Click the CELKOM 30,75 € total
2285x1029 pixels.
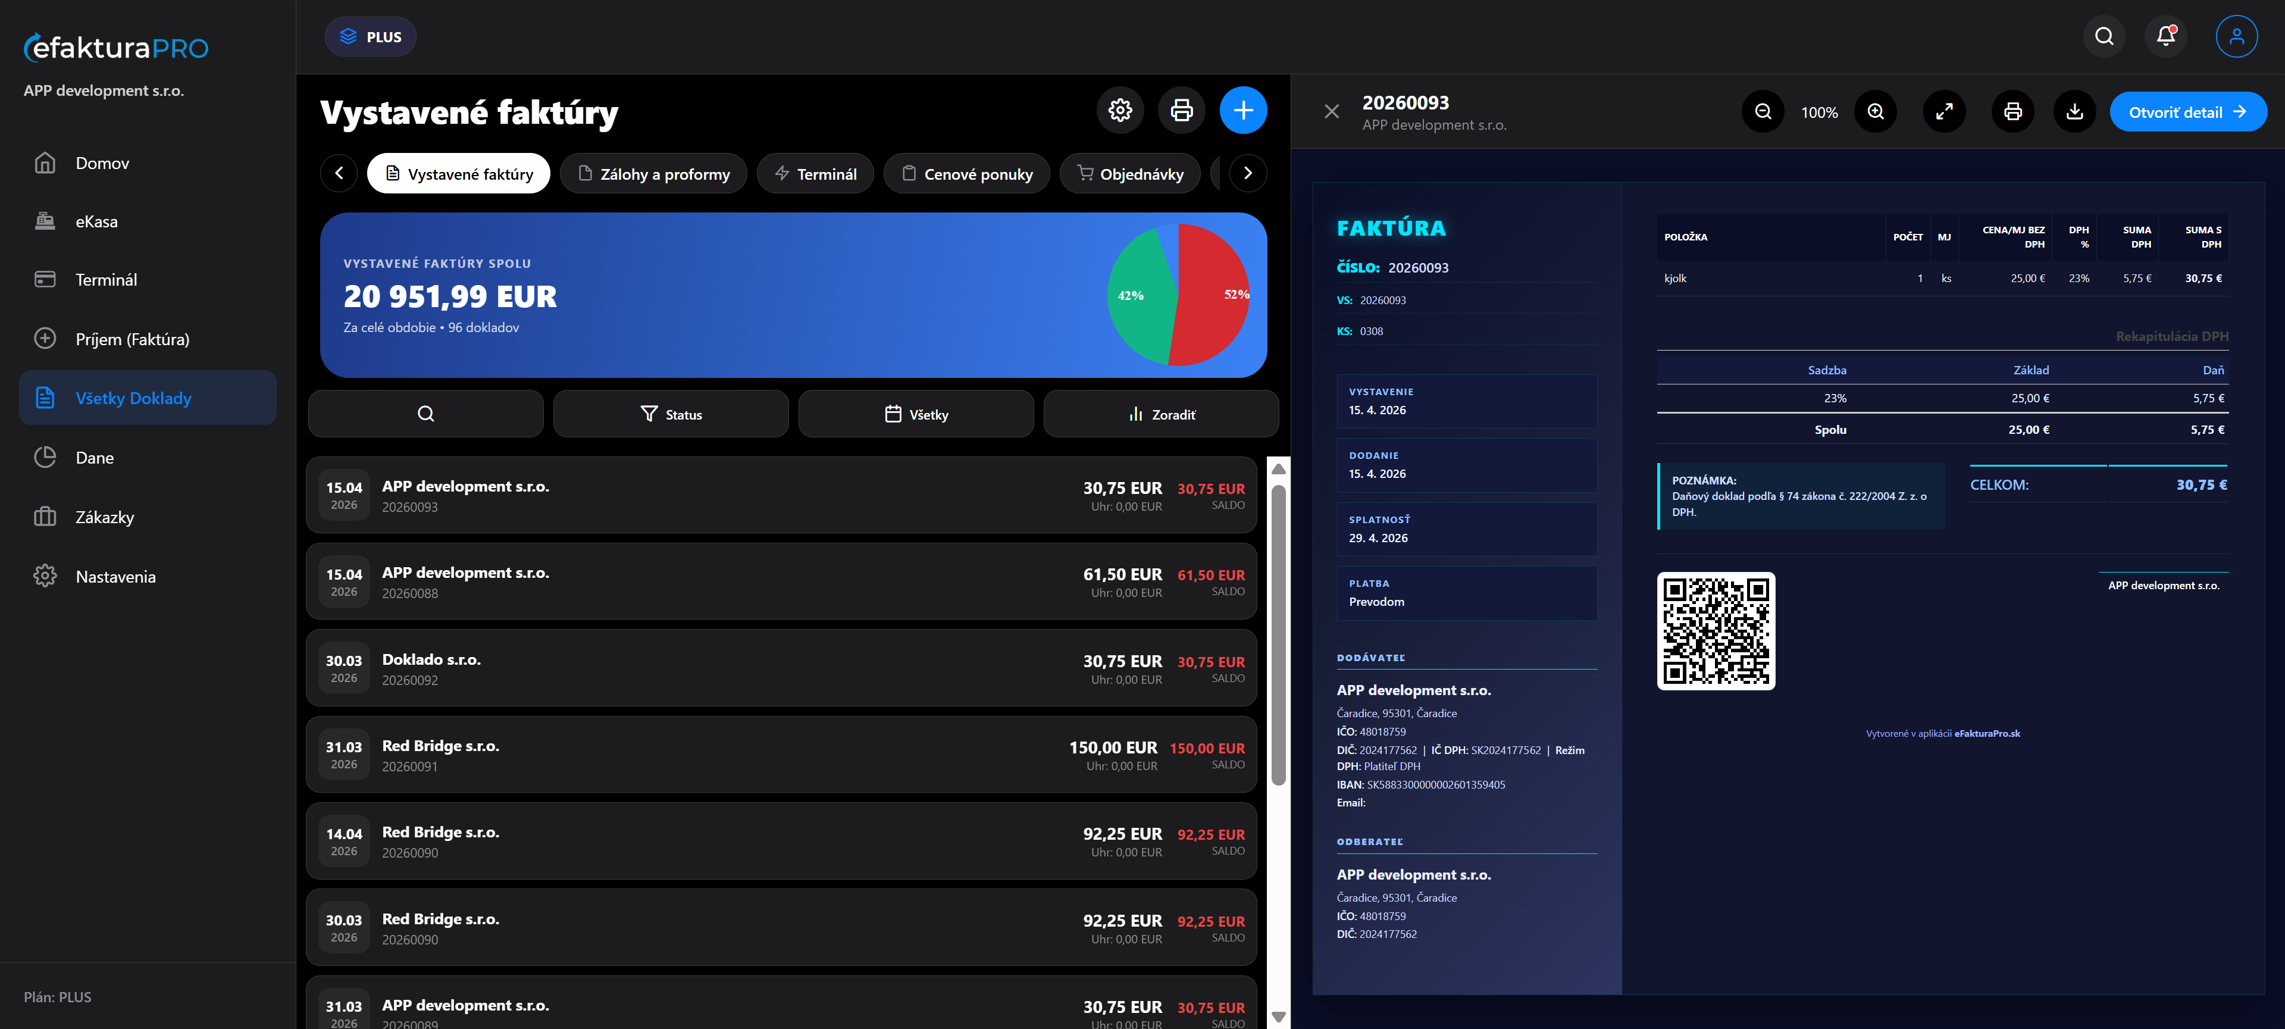coord(2098,485)
